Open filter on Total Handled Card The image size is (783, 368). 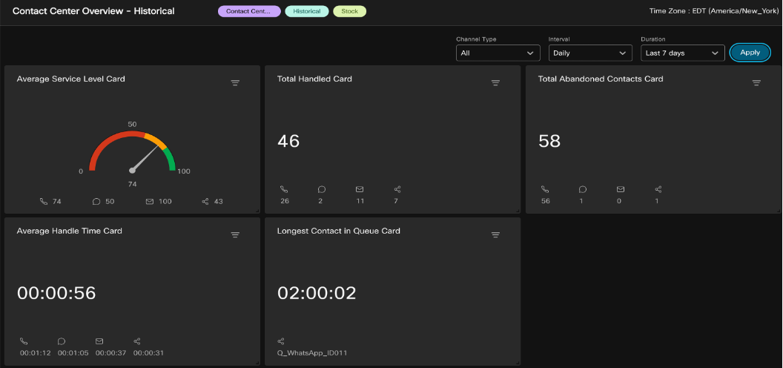pos(495,83)
